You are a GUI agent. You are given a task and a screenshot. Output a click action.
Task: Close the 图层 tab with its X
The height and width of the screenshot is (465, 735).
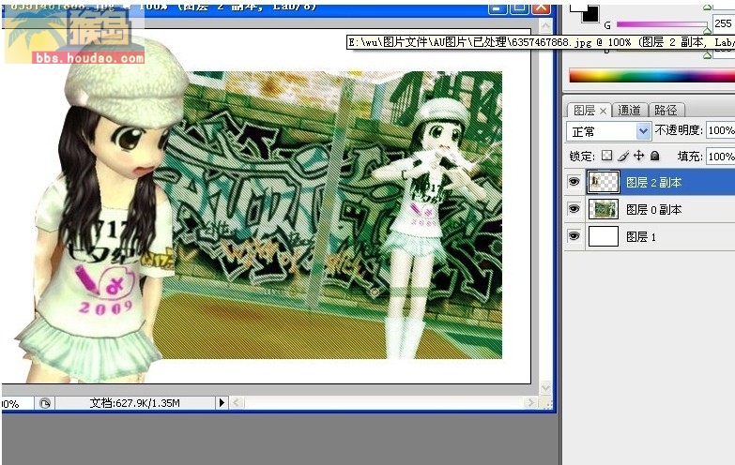[604, 111]
